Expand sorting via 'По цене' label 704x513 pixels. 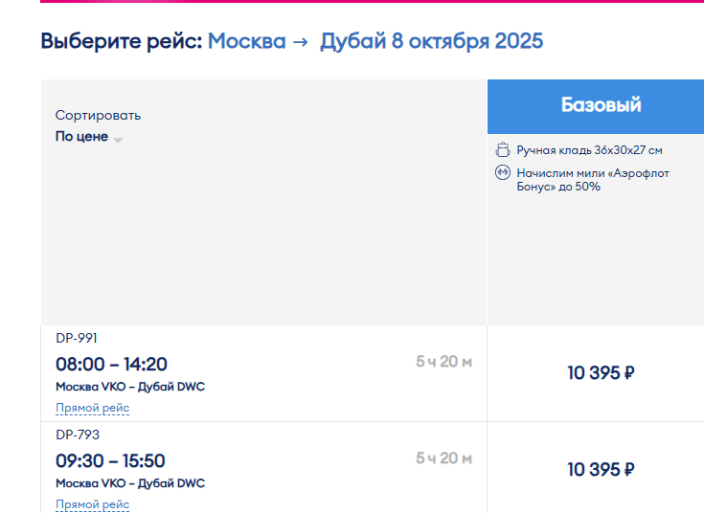[81, 136]
